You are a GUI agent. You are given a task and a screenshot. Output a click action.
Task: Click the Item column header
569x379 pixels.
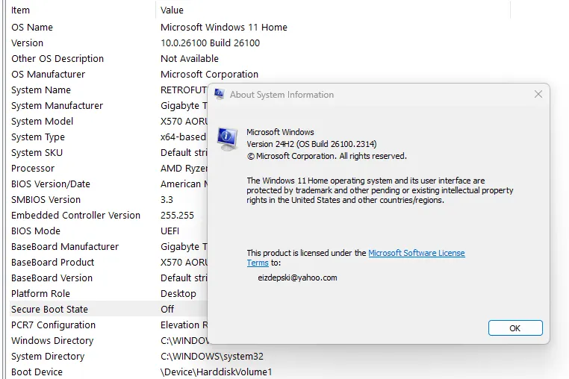coord(20,10)
